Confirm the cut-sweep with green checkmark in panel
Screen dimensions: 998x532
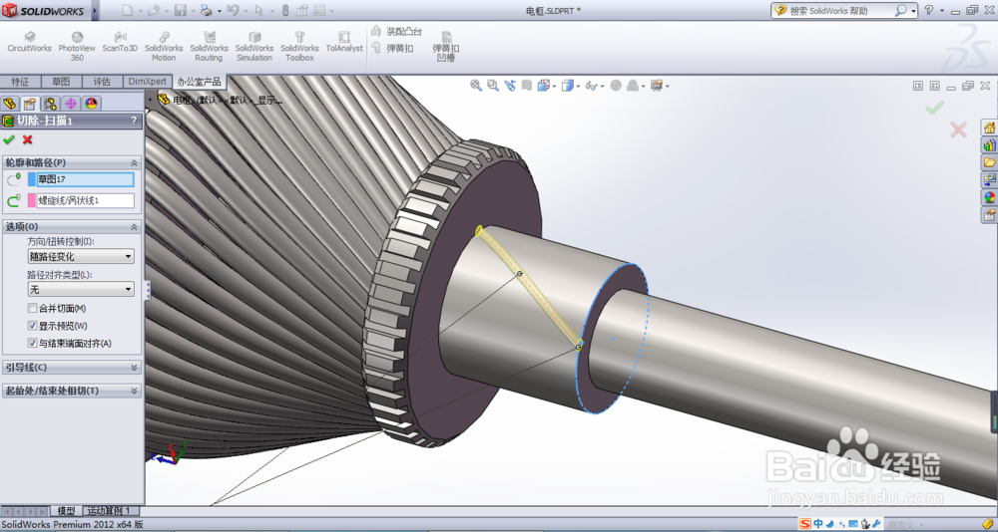[x=9, y=139]
